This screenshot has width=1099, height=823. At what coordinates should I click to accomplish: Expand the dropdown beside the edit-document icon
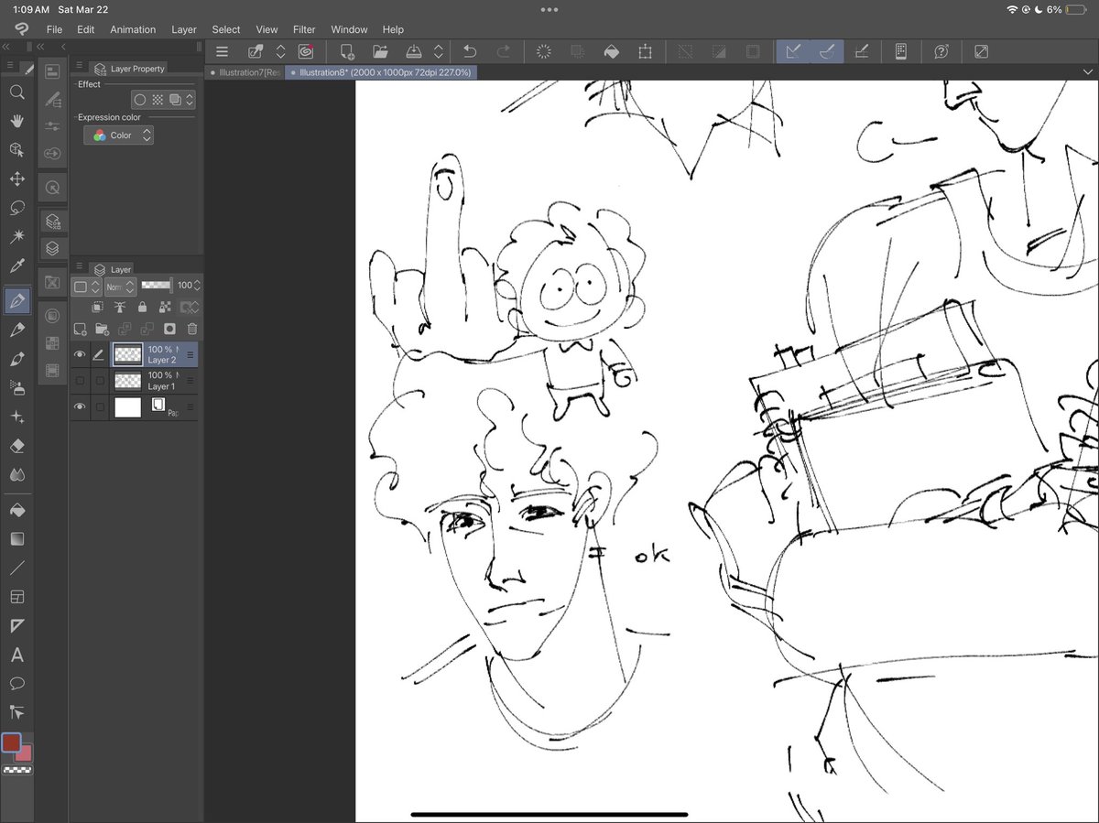(x=281, y=52)
